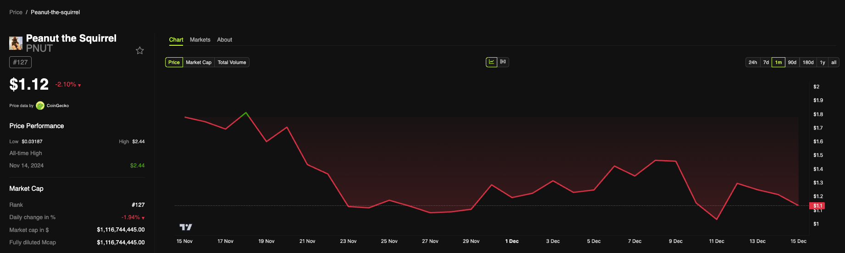The width and height of the screenshot is (845, 253).
Task: Click the green $2.44 all-time high value
Action: tap(137, 166)
